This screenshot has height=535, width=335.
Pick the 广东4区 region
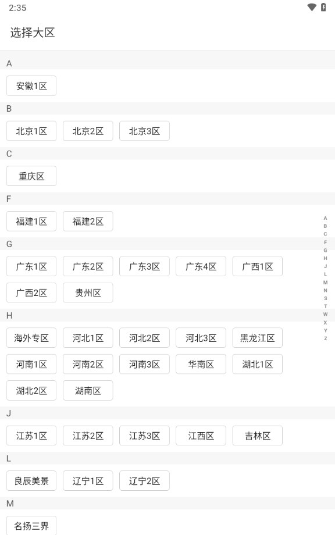(x=201, y=266)
